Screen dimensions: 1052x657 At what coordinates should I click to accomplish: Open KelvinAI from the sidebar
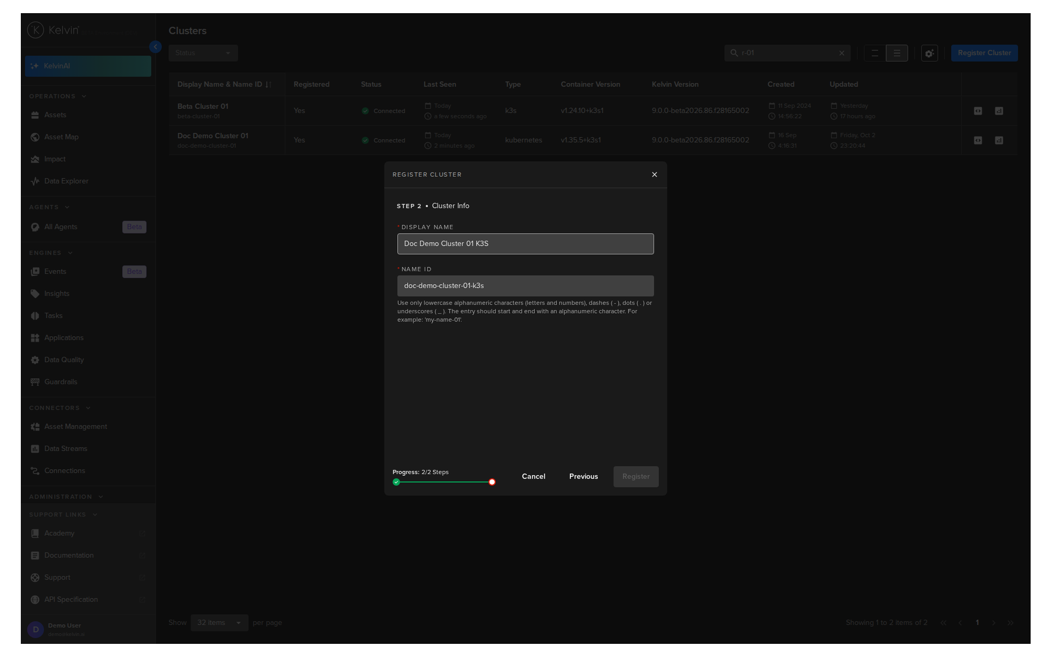88,66
